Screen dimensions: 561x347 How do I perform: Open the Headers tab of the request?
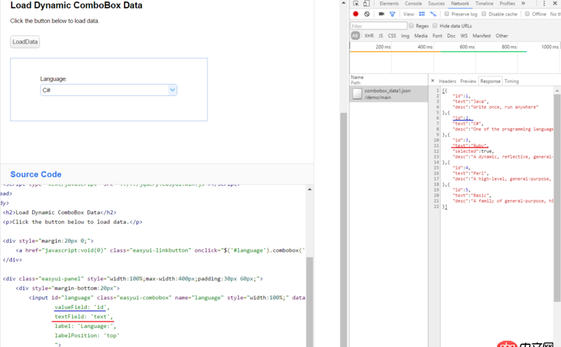(x=447, y=81)
